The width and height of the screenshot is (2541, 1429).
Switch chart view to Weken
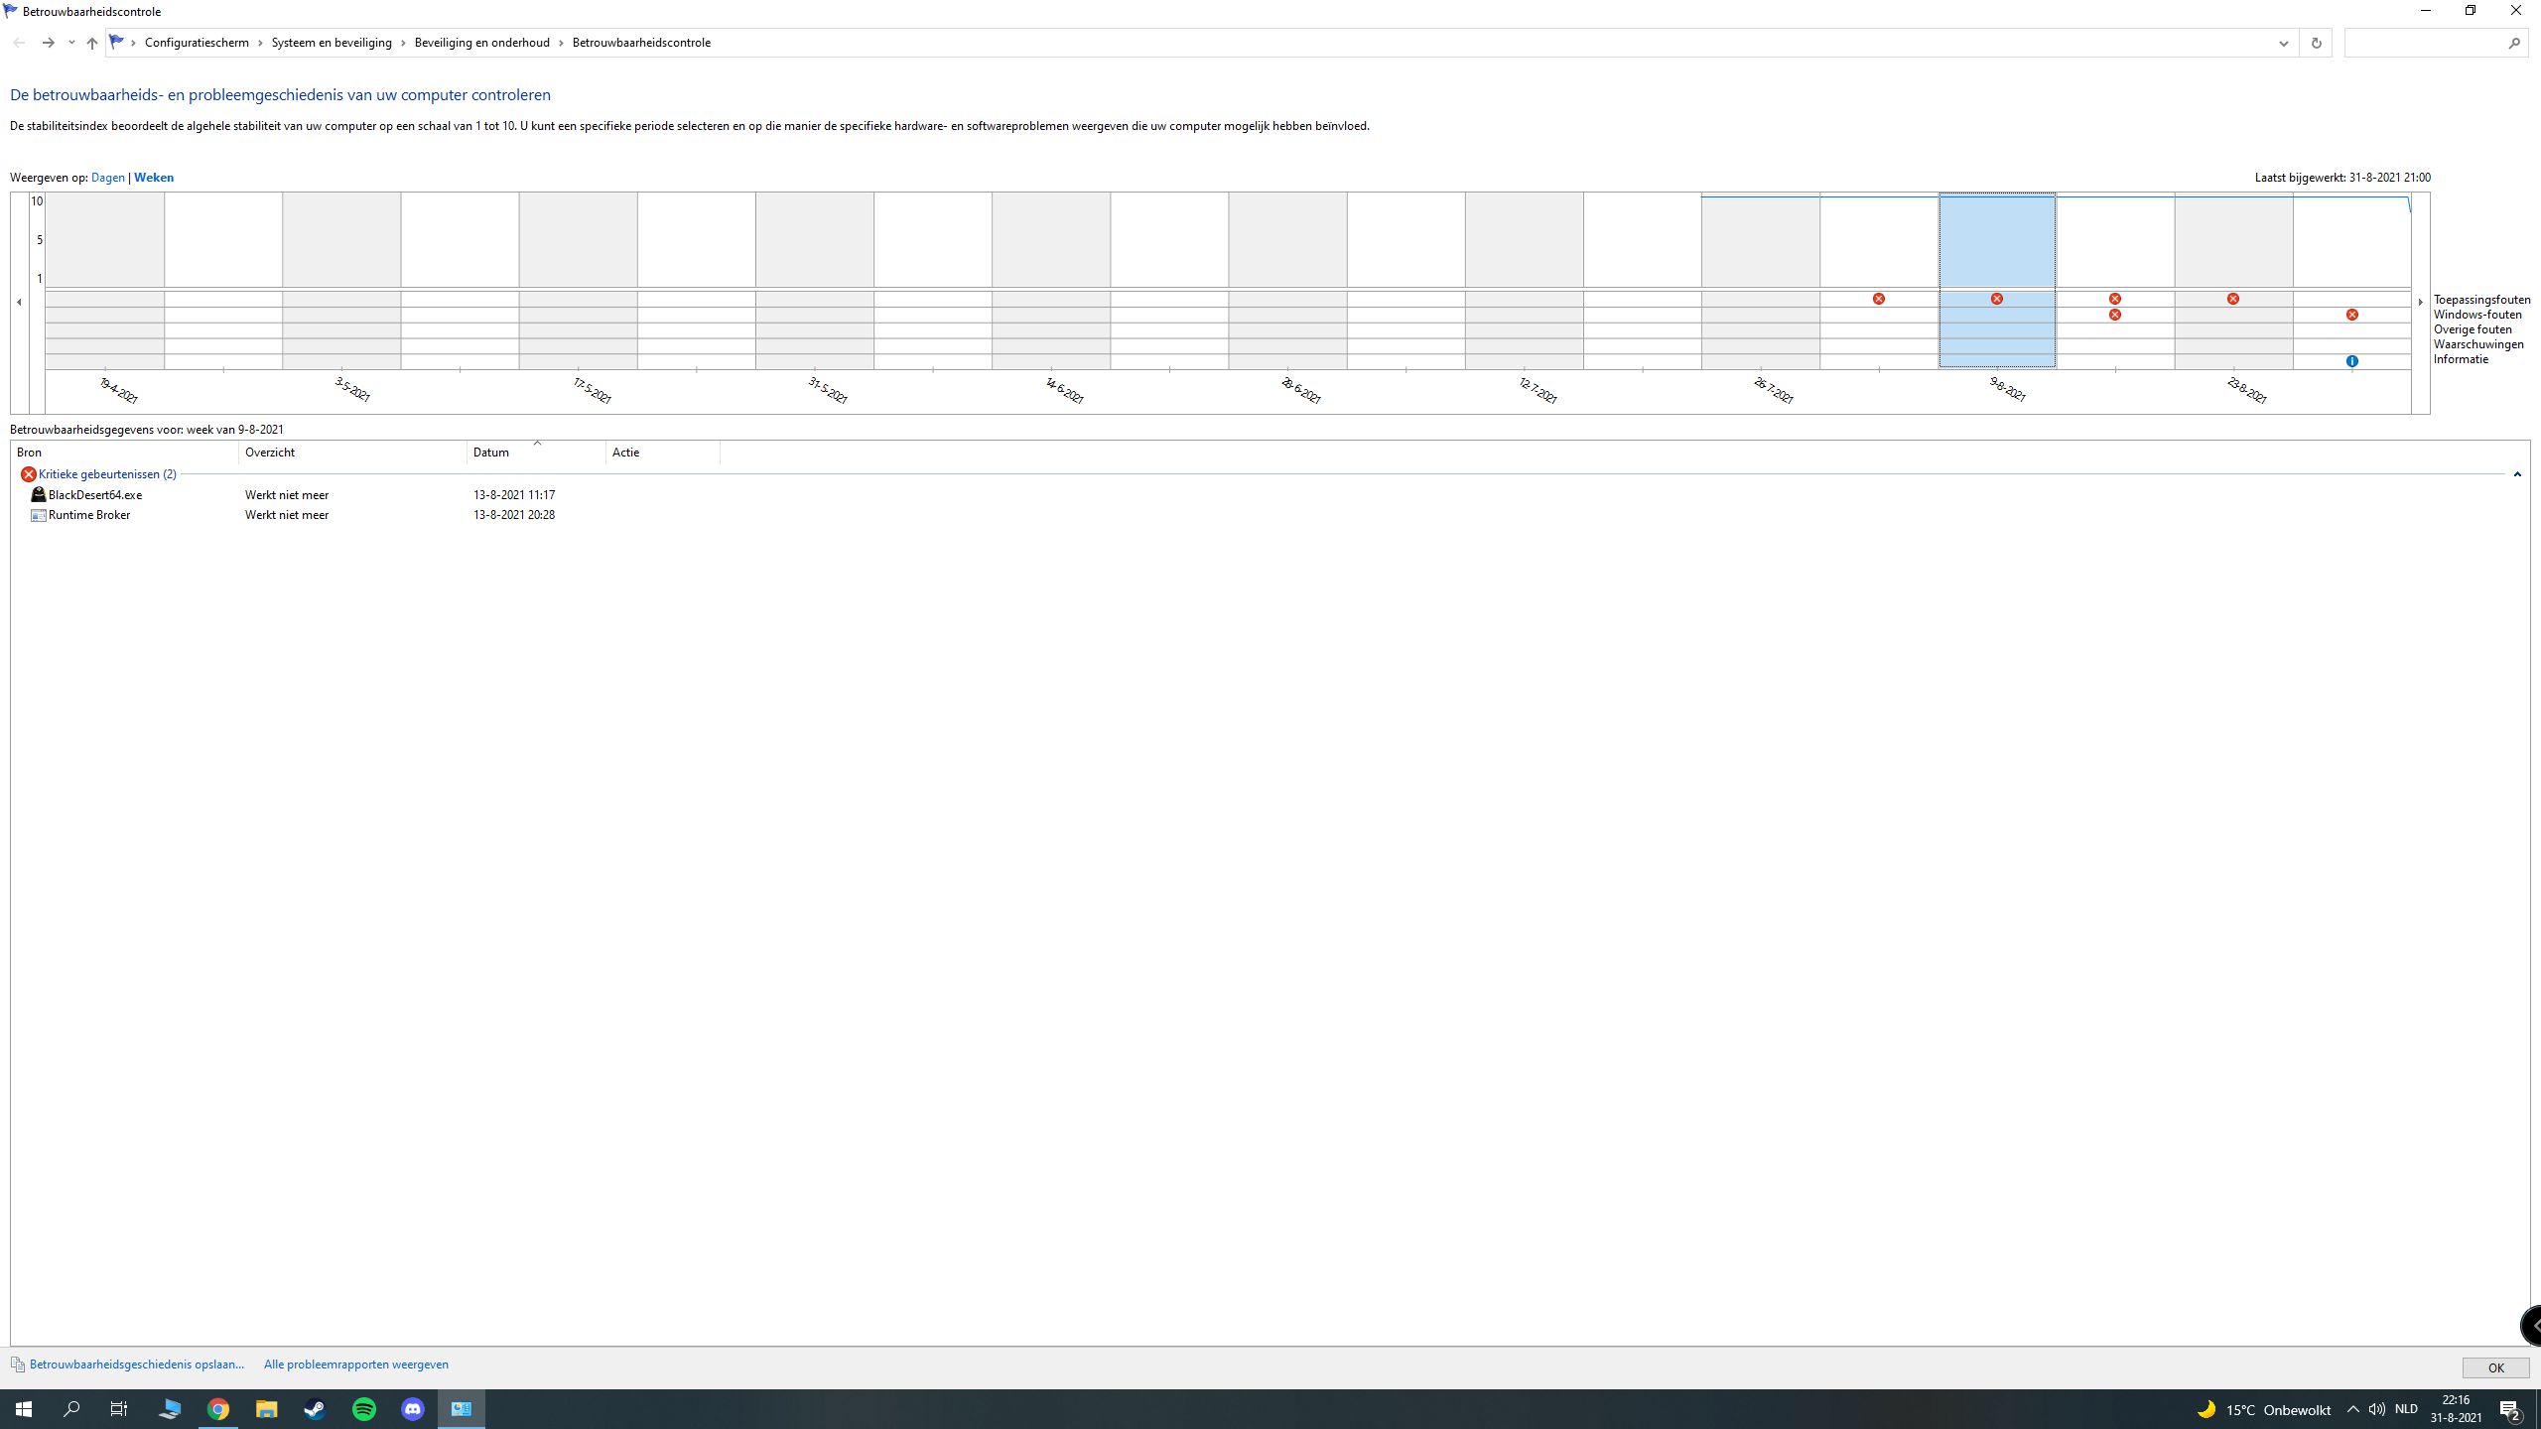pyautogui.click(x=154, y=178)
